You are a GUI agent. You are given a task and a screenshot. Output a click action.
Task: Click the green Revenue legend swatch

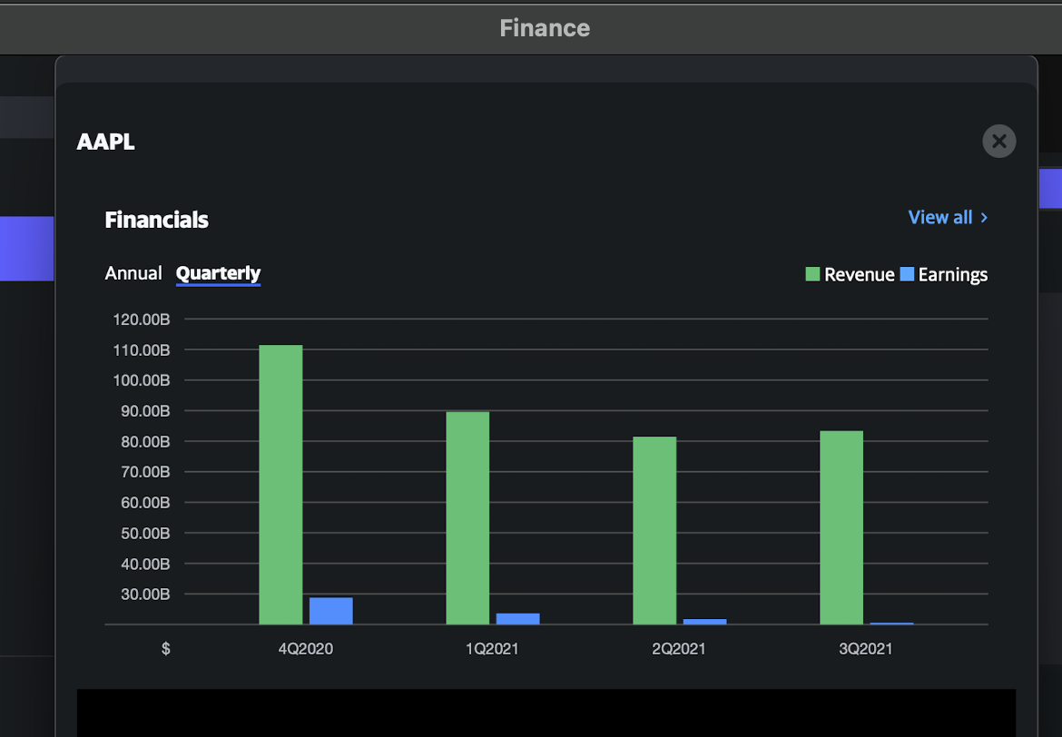[x=812, y=274]
